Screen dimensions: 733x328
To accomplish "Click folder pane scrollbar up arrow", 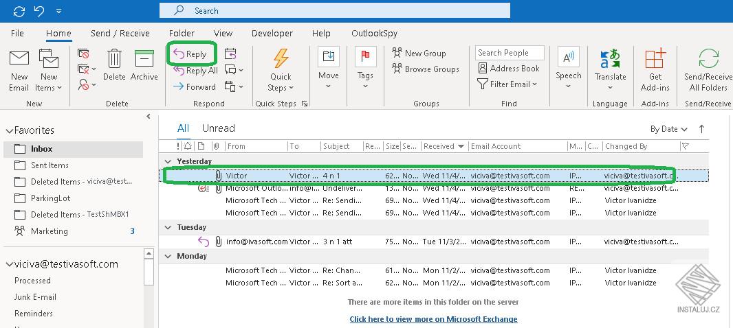I will (x=149, y=254).
